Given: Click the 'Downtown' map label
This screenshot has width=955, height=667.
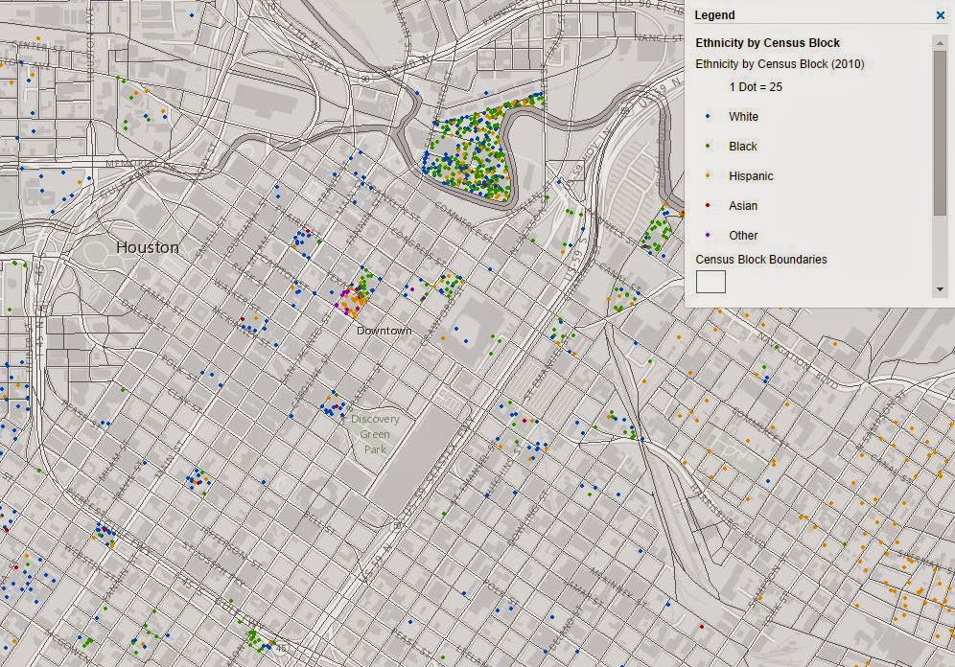Looking at the screenshot, I should 384,331.
